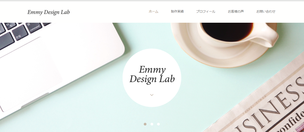Open the お客様の声 menu link
304x132 pixels.
(x=236, y=12)
